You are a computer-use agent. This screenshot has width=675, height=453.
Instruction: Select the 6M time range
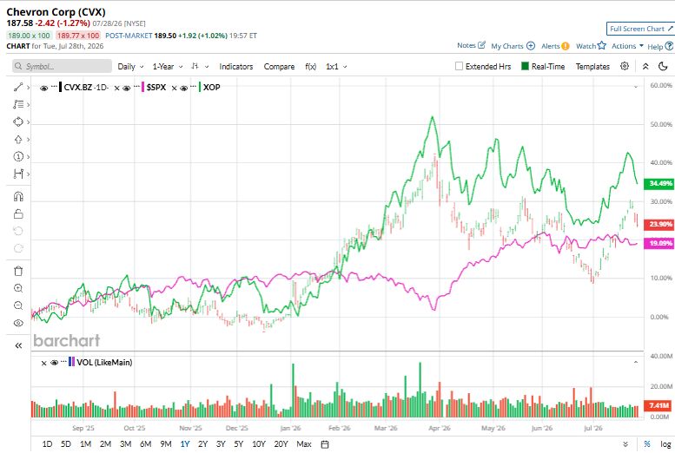[145, 444]
